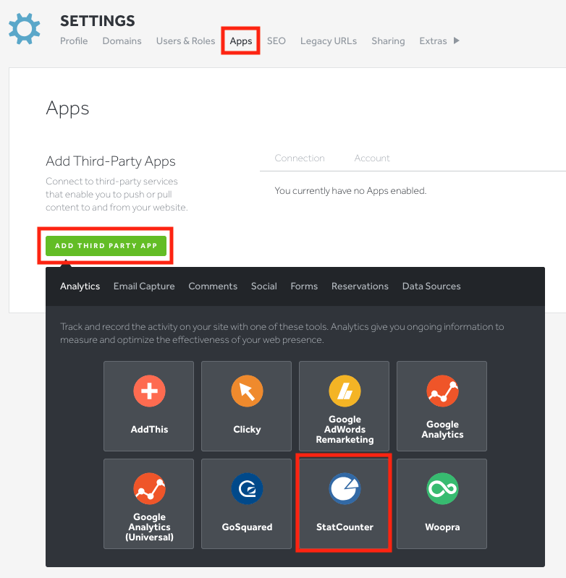566x578 pixels.
Task: Pick Google AdWords Remarketing icon
Action: (345, 392)
